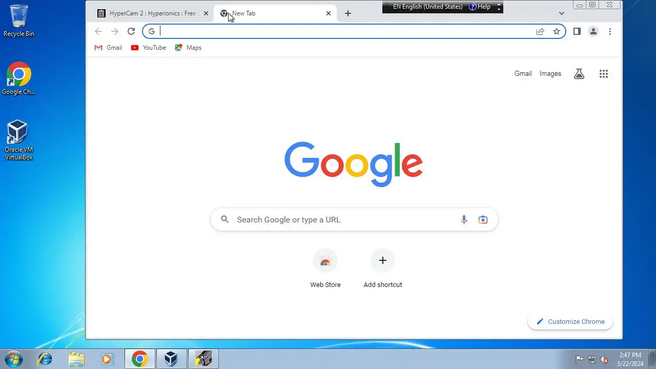
Task: Click the Gmail link on Google page
Action: [523, 73]
